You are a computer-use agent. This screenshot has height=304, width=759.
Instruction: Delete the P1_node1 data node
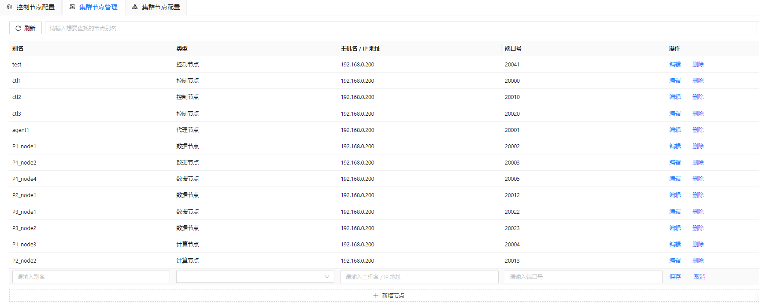(698, 146)
